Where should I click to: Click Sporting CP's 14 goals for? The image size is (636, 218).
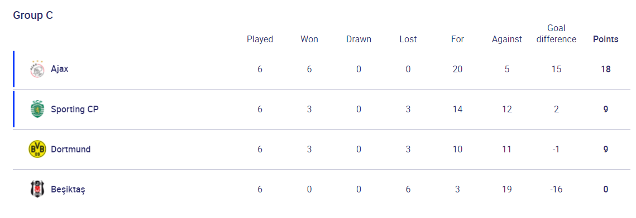pos(457,109)
